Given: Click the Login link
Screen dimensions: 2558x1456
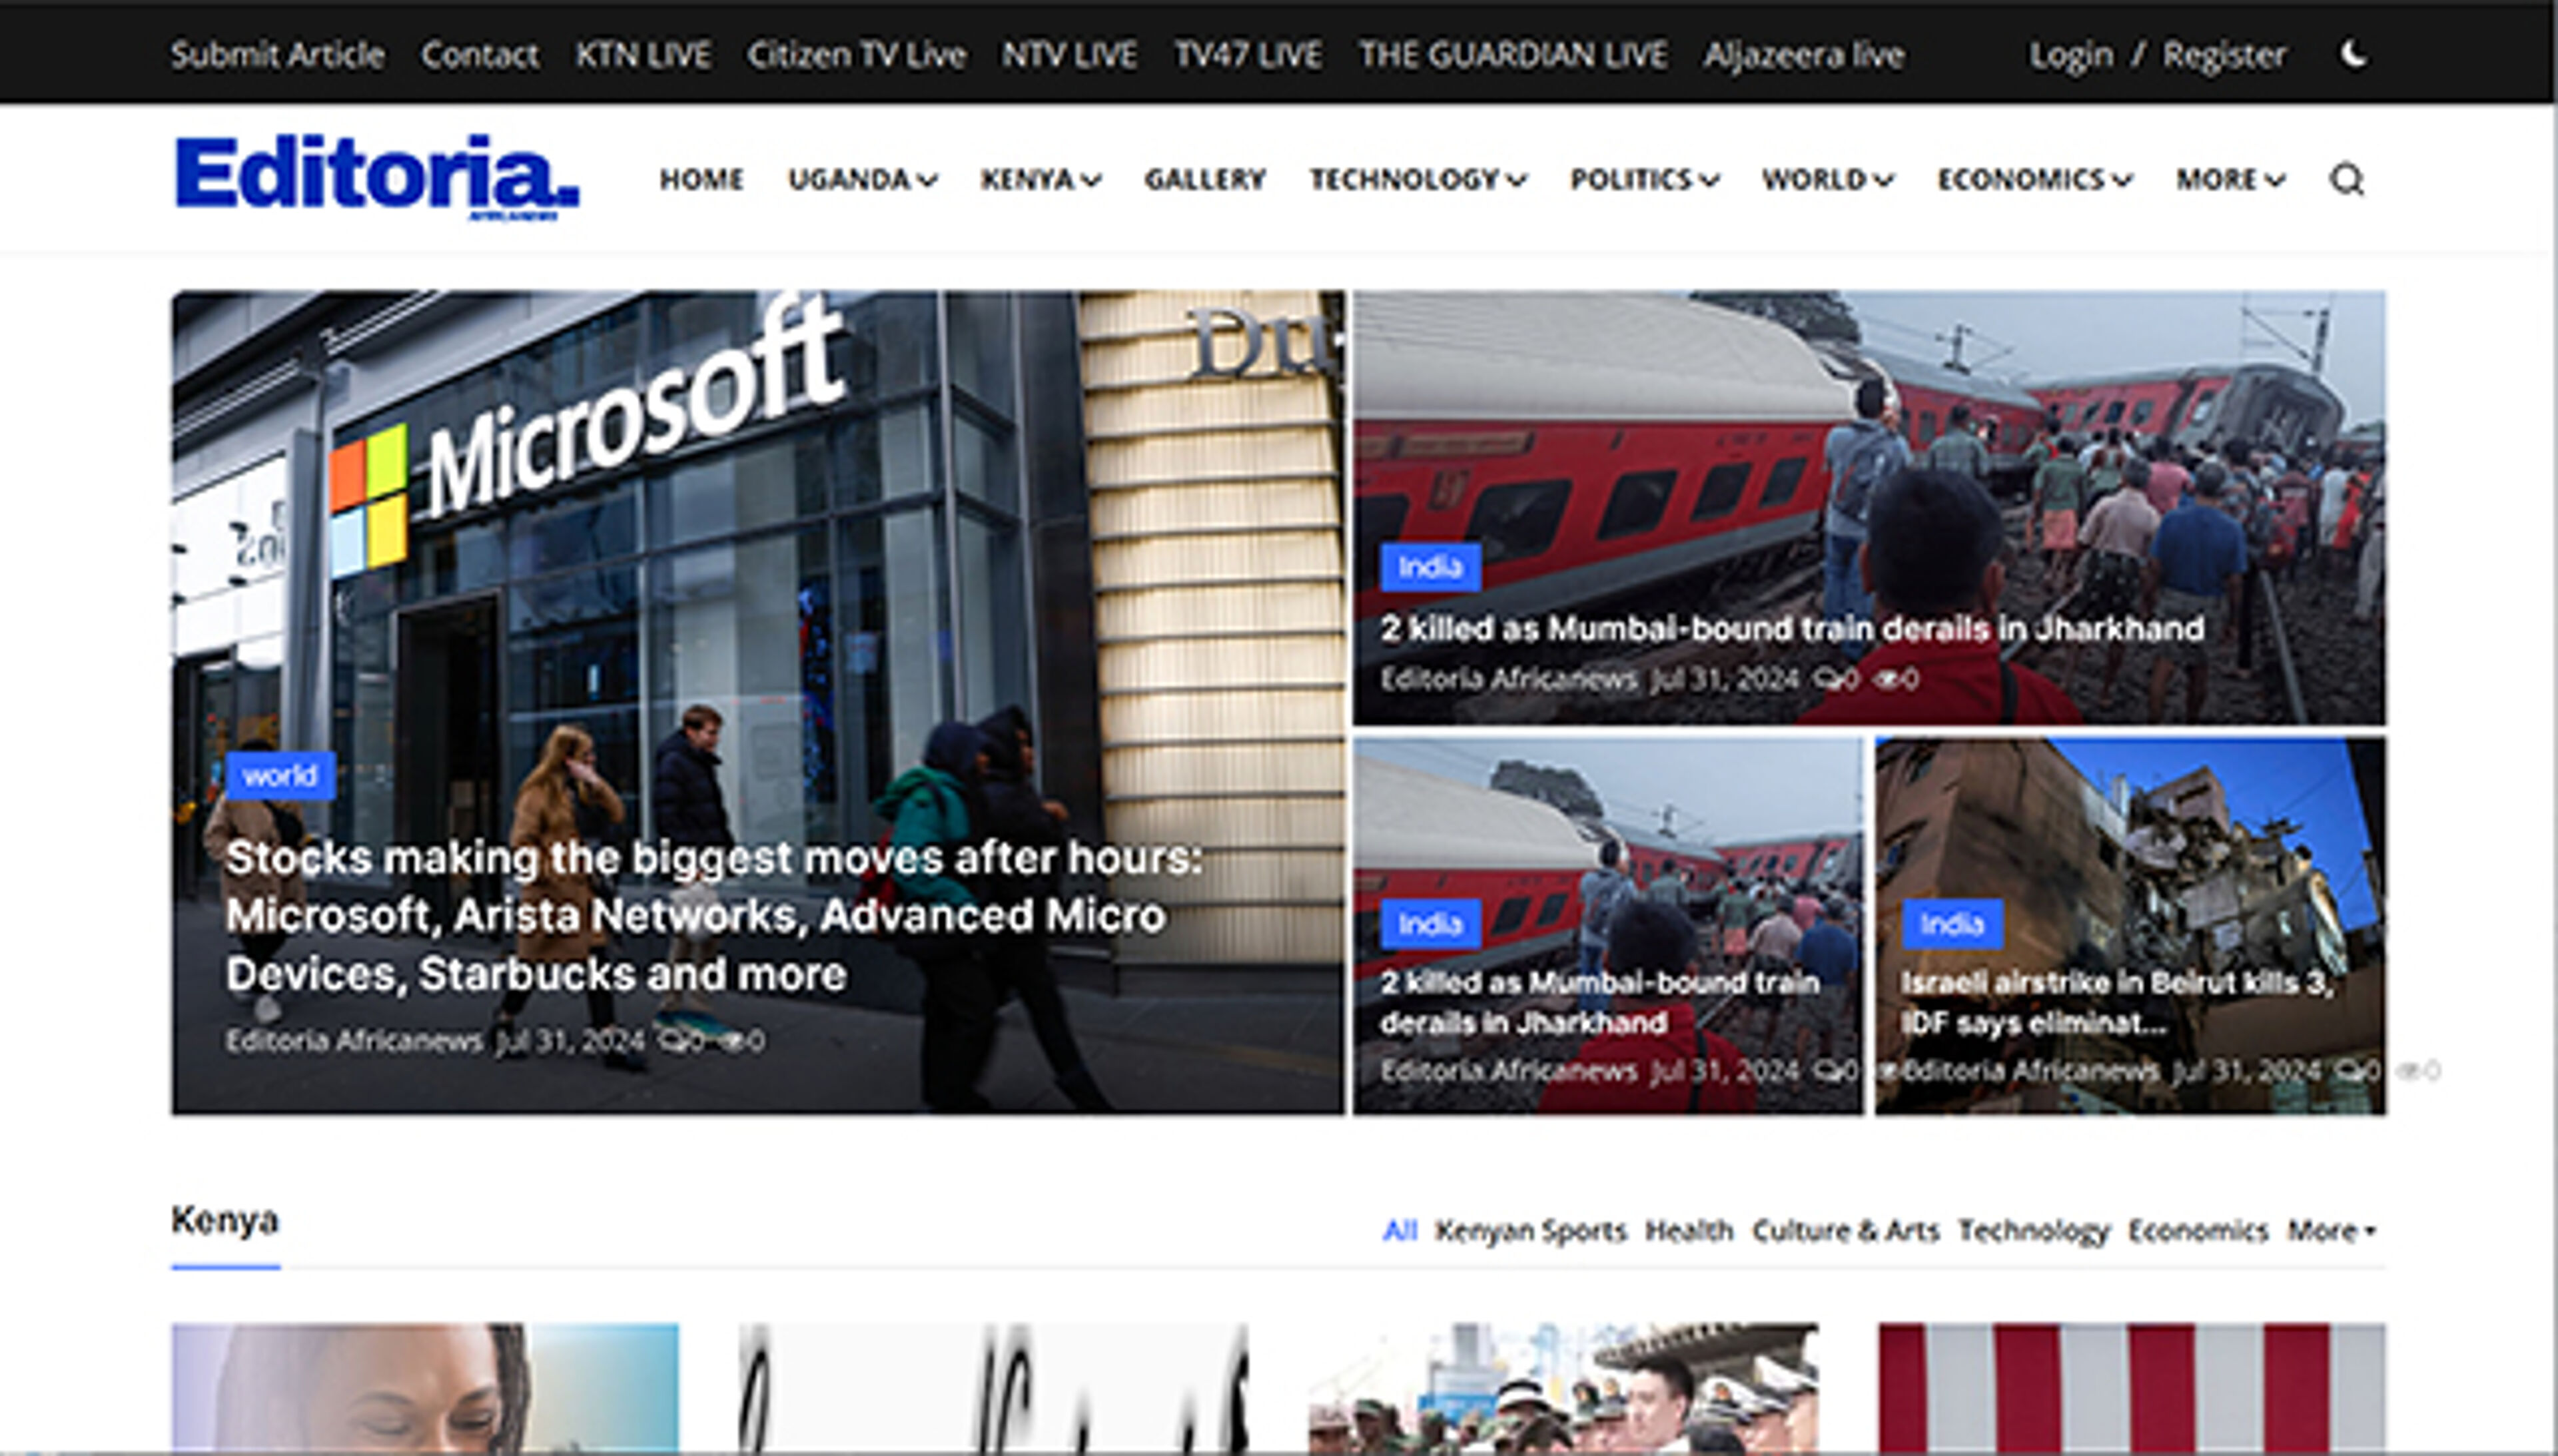Looking at the screenshot, I should click(2070, 55).
